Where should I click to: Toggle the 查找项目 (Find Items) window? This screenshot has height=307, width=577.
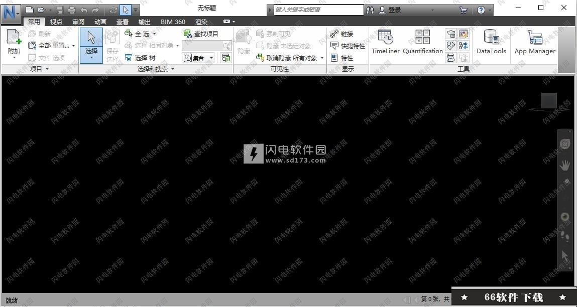click(201, 34)
